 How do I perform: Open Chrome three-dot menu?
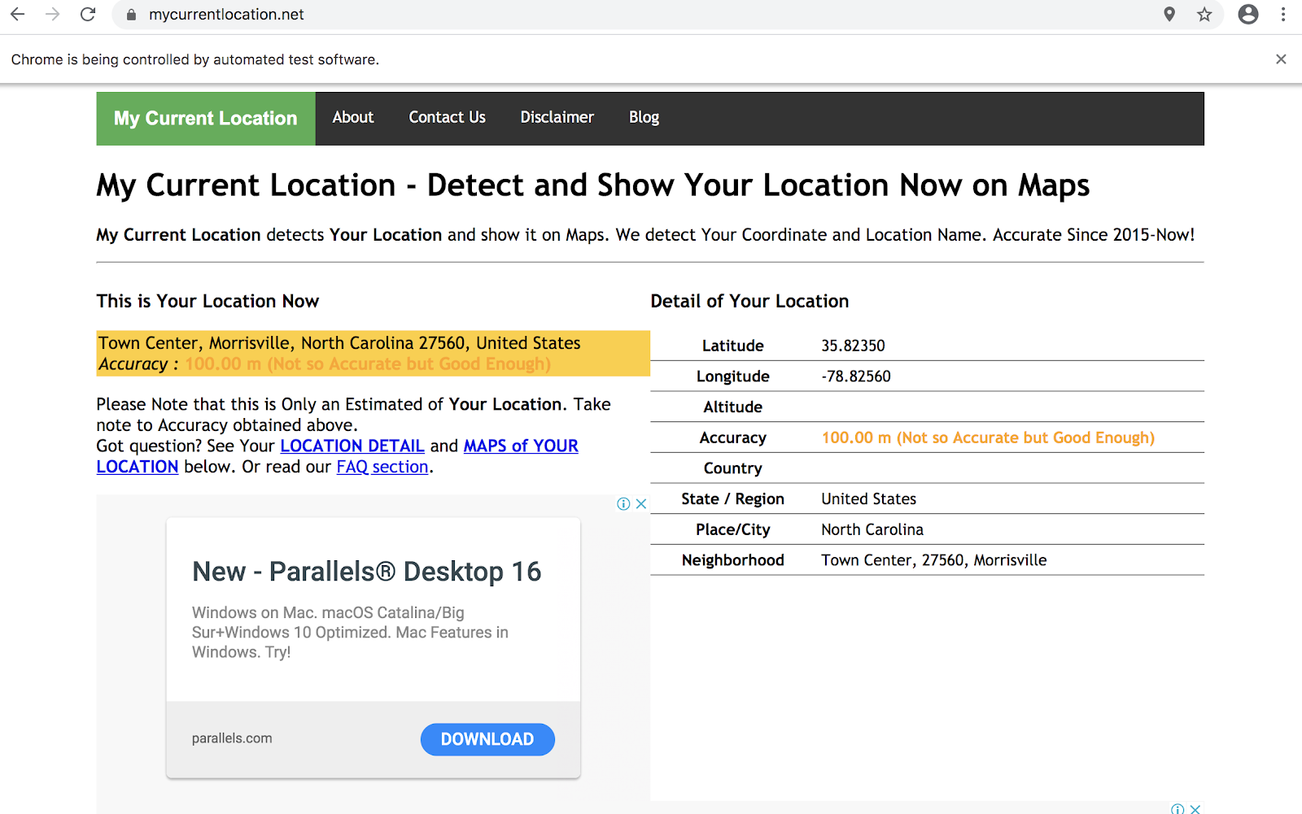pyautogui.click(x=1283, y=15)
